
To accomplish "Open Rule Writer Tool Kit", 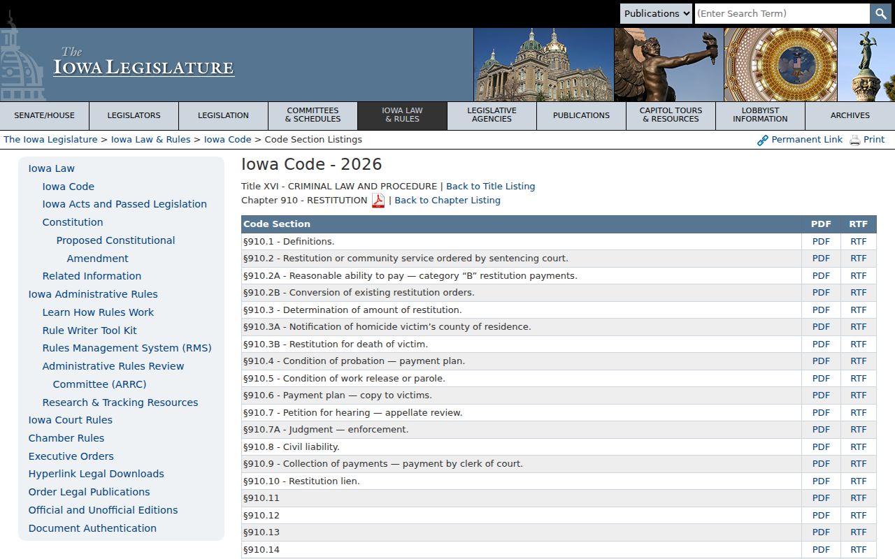I will coord(89,331).
